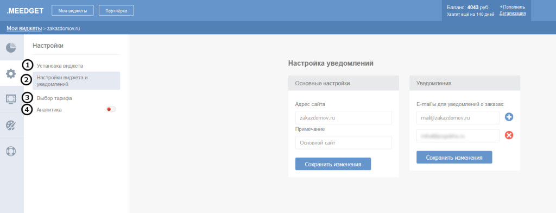The width and height of the screenshot is (556, 213).
Task: Open the Детализация link
Action: tap(513, 14)
